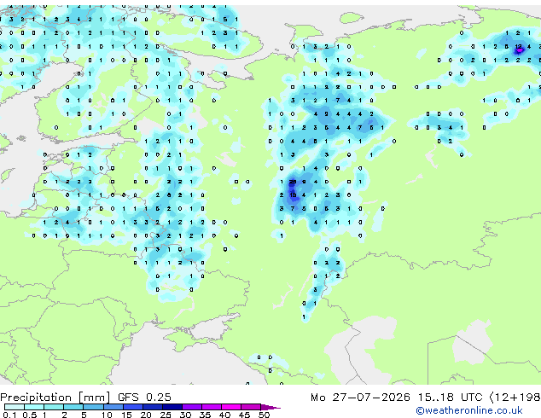Select the 0.5–1 mm legend color swatch
Image resolution: width=541 pixels, height=418 pixels.
click(34, 407)
